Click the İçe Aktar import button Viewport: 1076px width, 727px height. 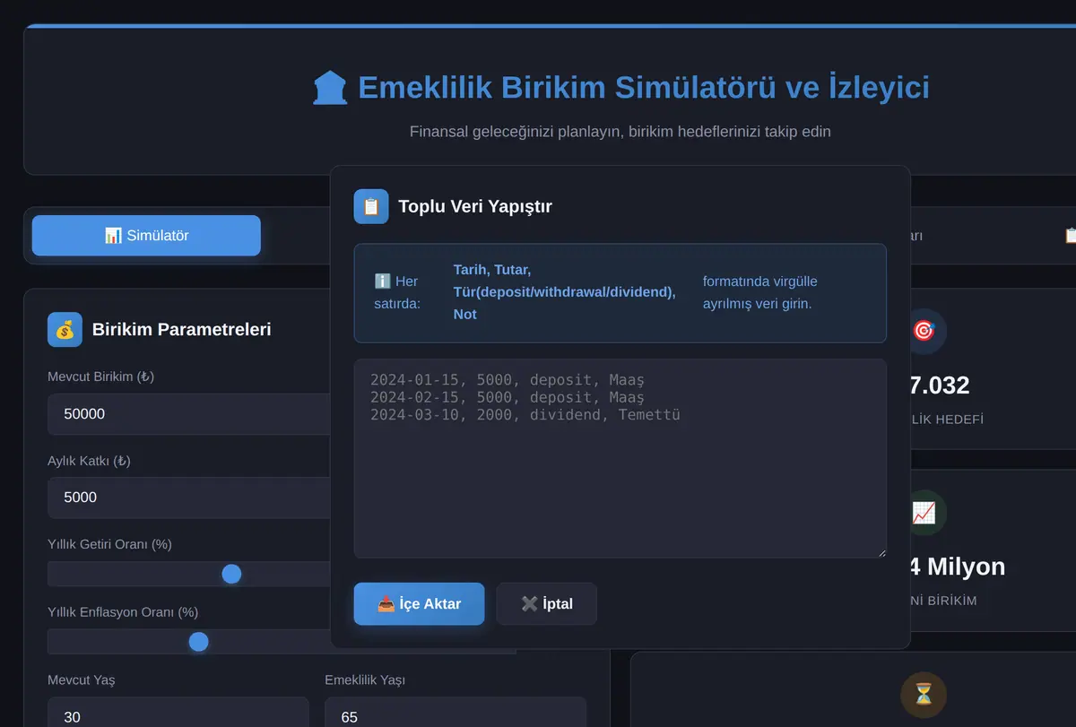(419, 604)
